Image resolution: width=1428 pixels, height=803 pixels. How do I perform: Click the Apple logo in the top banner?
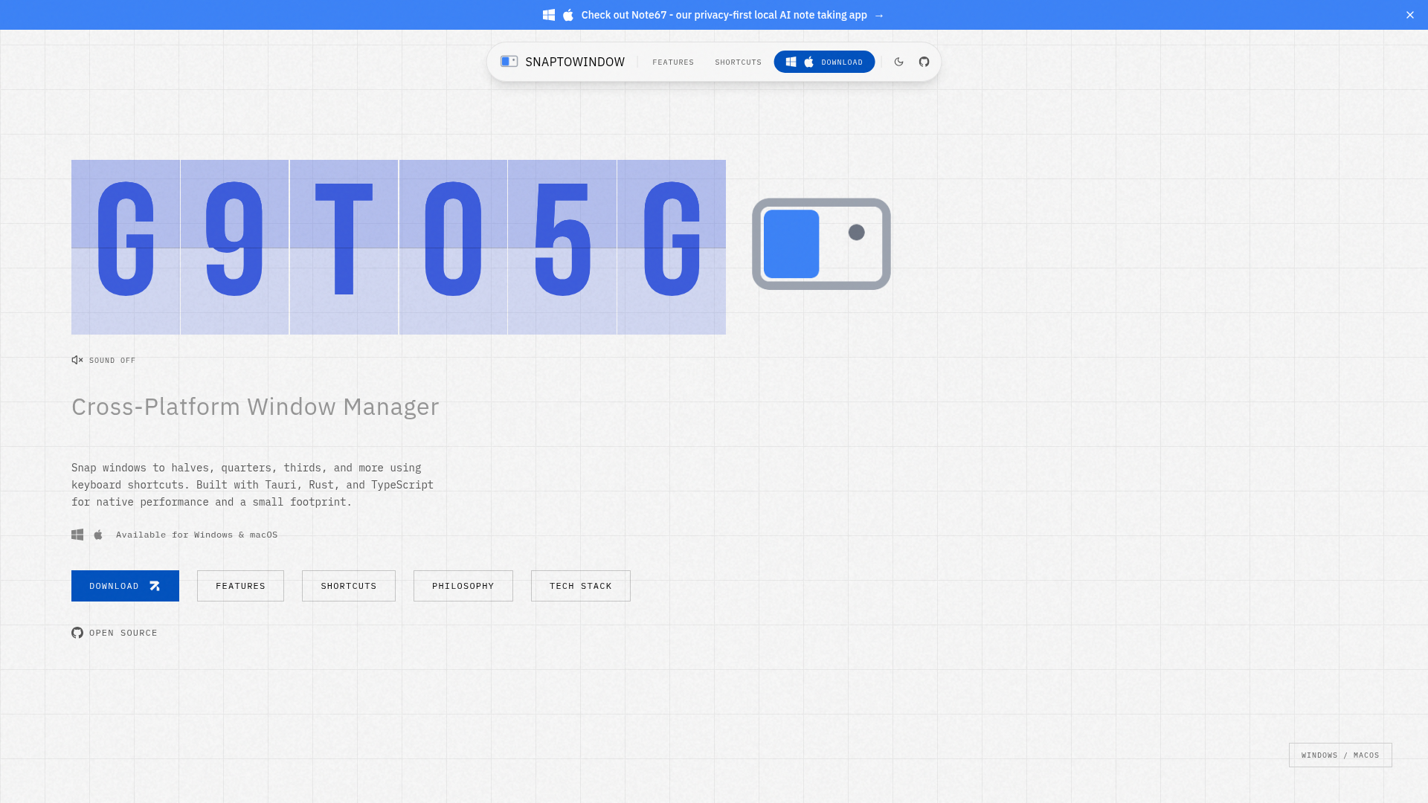[x=568, y=15]
